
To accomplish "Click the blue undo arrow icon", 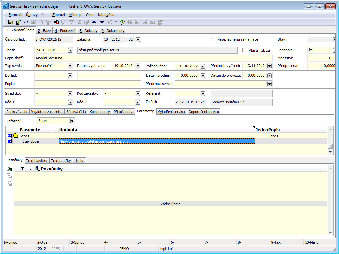I will (25, 22).
